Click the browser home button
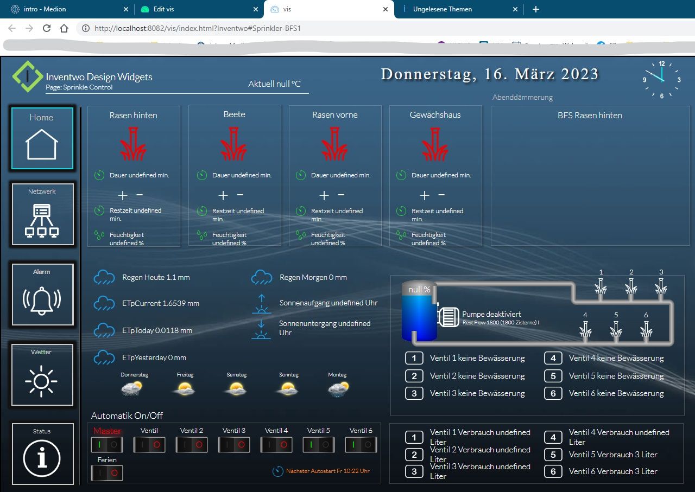The image size is (695, 492). pyautogui.click(x=64, y=28)
